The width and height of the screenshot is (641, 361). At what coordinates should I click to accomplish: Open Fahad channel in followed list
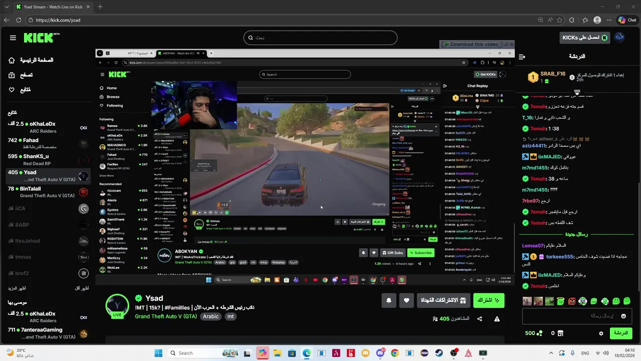click(x=48, y=144)
